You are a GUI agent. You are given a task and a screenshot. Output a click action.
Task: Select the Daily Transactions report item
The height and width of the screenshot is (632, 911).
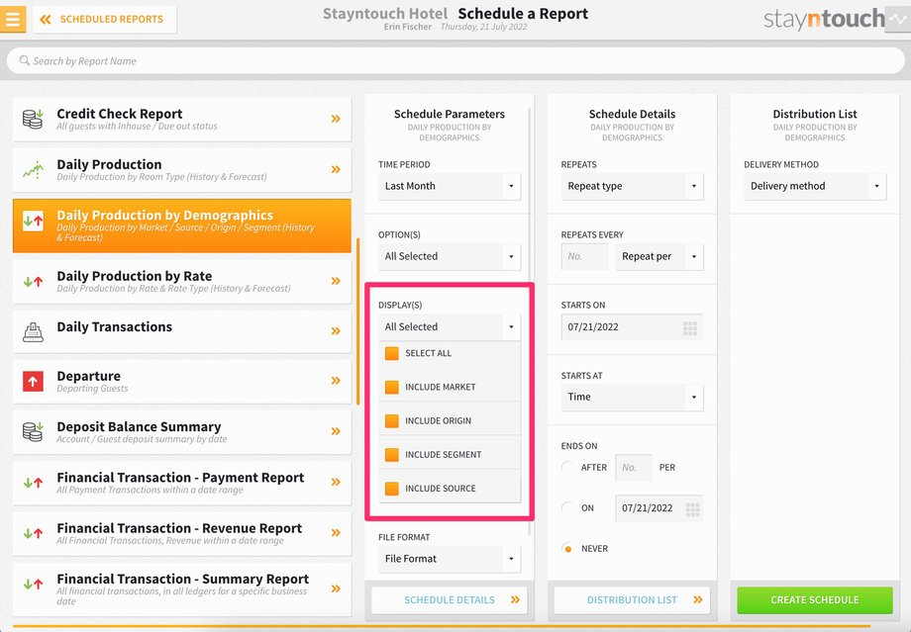(x=182, y=330)
